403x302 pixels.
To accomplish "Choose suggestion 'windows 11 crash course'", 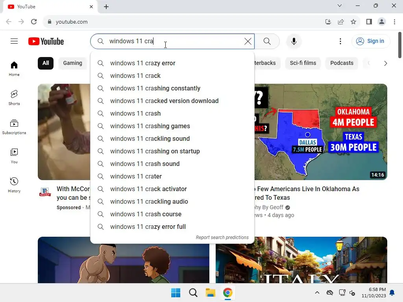I will (172, 214).
